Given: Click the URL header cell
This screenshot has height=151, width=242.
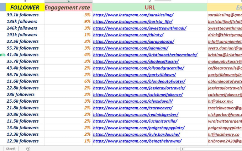Looking at the screenshot, I should [150, 7].
